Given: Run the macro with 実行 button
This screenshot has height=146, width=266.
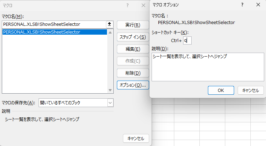Looking at the screenshot, I should 132,25.
